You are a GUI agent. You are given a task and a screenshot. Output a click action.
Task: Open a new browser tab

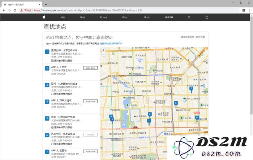tap(46, 4)
